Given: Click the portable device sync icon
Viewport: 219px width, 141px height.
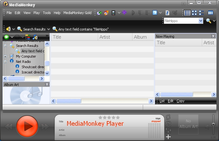Looking at the screenshot, I should pos(114,13).
